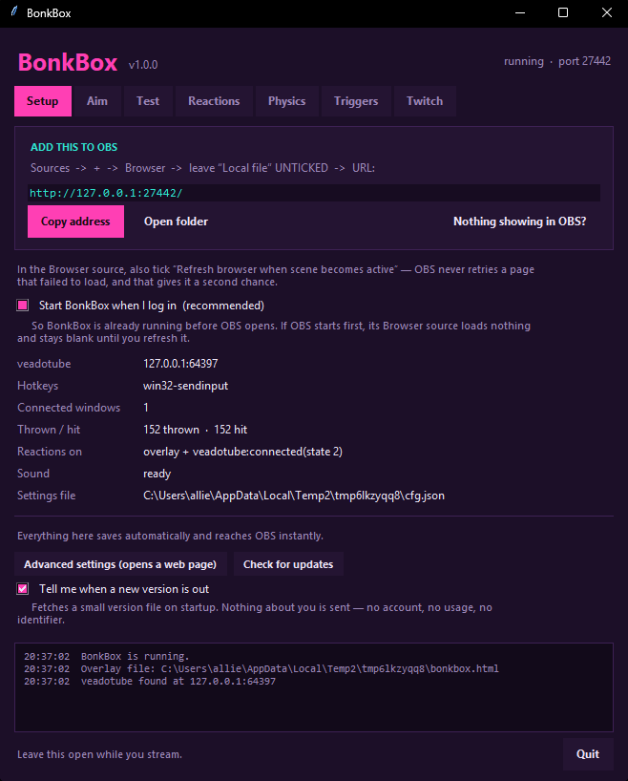Click Check for updates

pyautogui.click(x=288, y=564)
